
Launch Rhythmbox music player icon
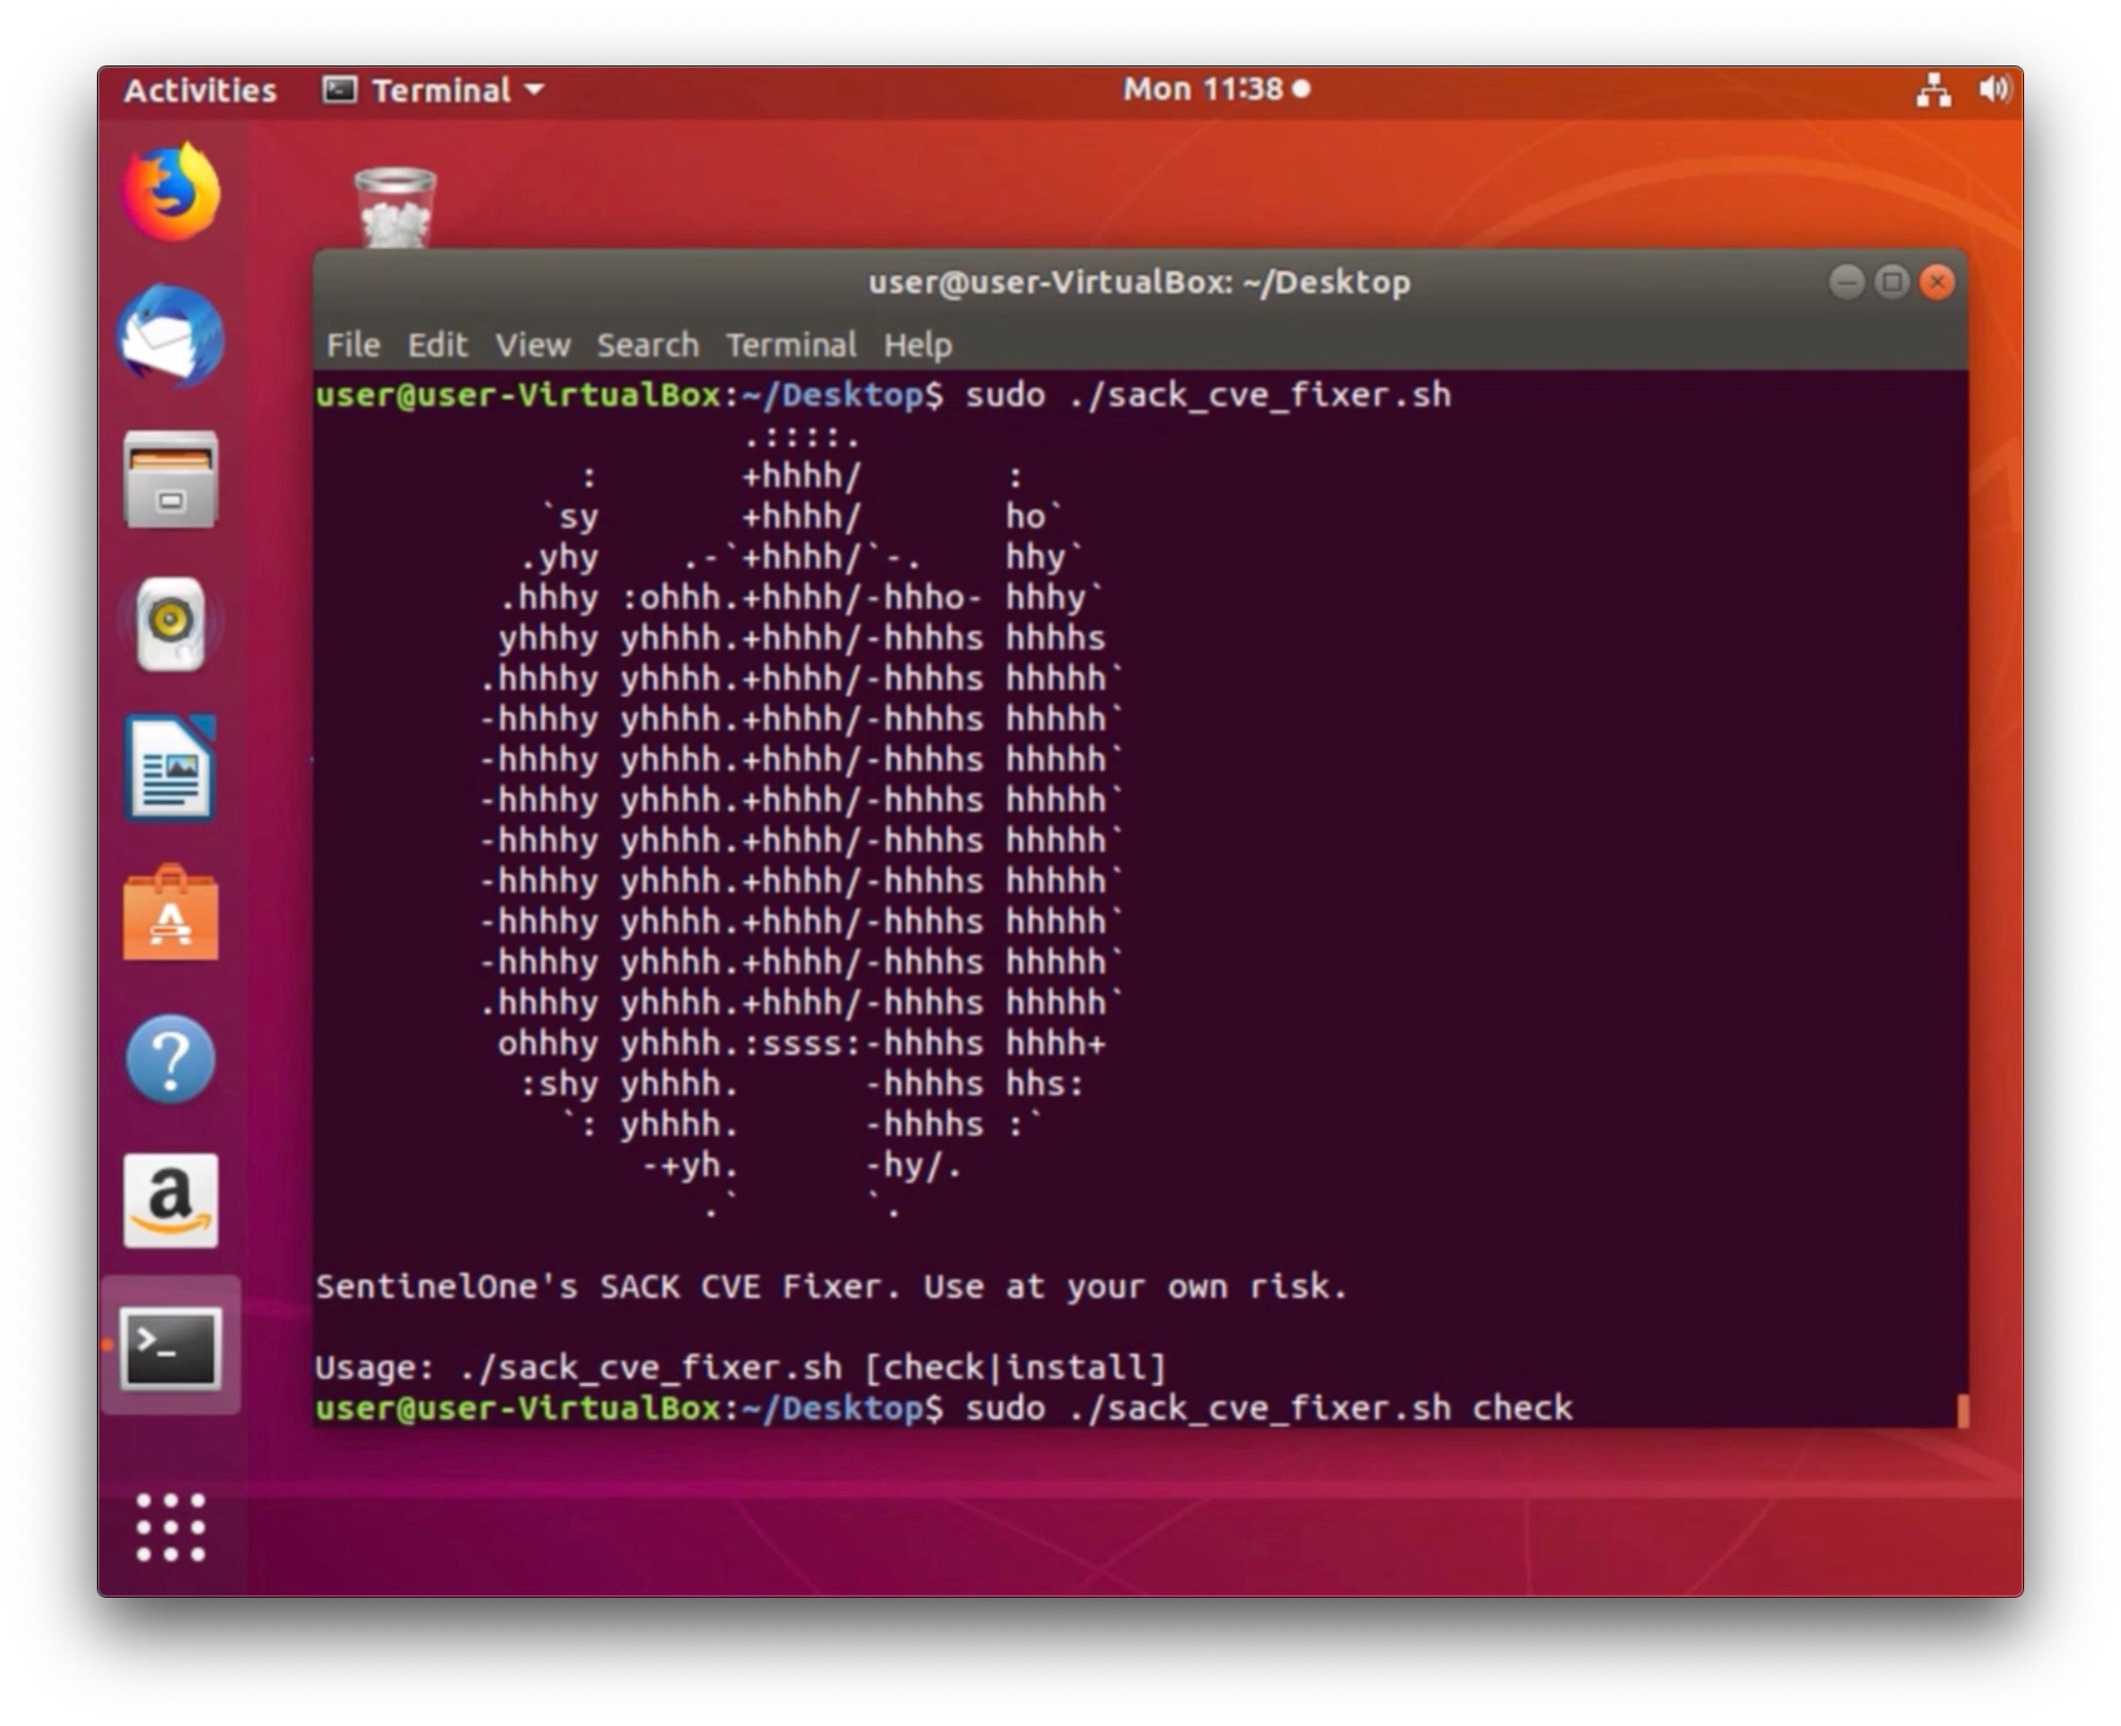(171, 623)
